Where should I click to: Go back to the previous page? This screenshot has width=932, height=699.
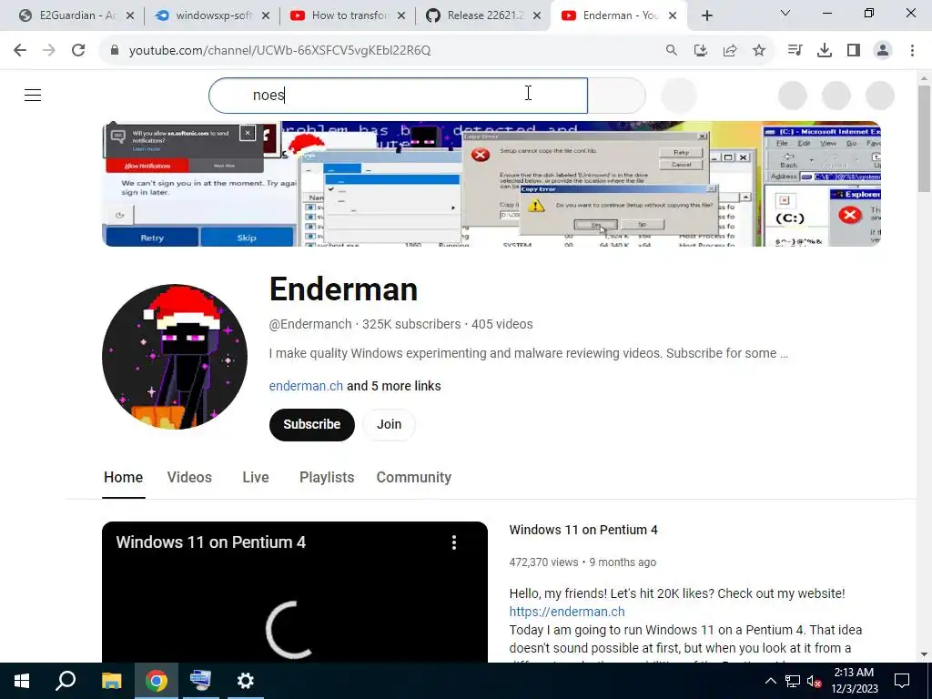point(20,50)
